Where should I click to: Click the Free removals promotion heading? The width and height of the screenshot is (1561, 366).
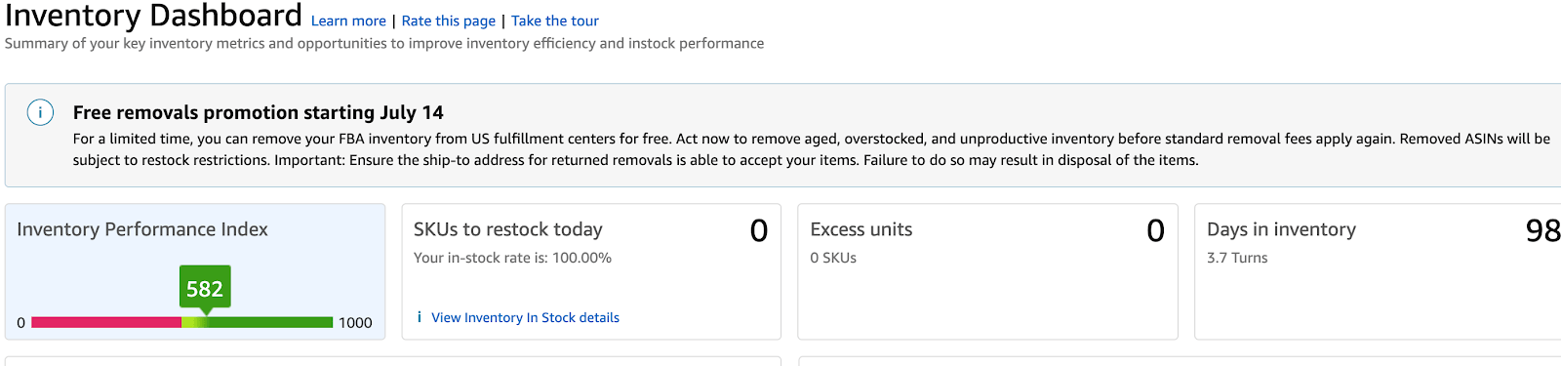pyautogui.click(x=258, y=112)
